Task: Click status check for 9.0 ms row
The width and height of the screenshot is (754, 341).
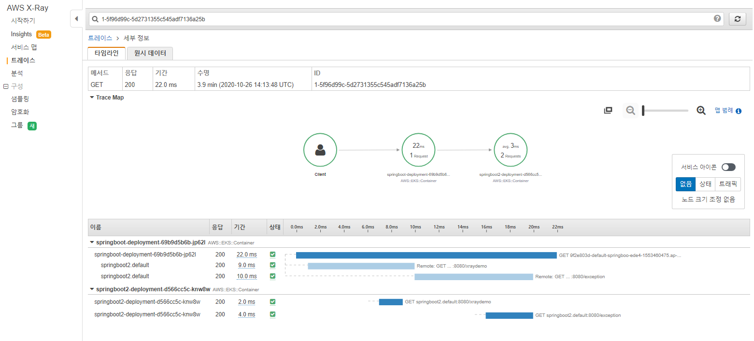Action: point(272,265)
